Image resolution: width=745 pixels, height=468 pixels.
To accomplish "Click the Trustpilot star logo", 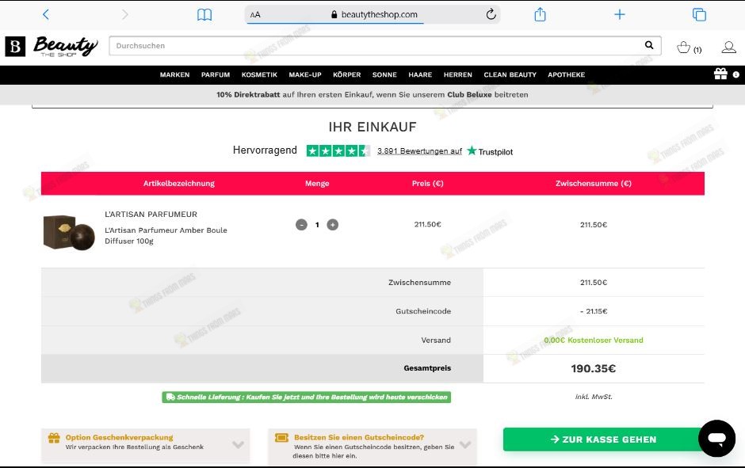I will tap(470, 150).
